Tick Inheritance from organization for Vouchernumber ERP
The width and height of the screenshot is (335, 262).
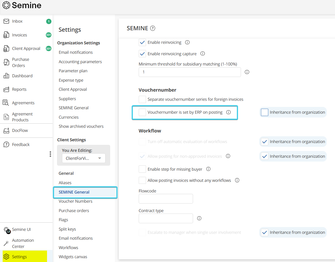[x=264, y=112]
